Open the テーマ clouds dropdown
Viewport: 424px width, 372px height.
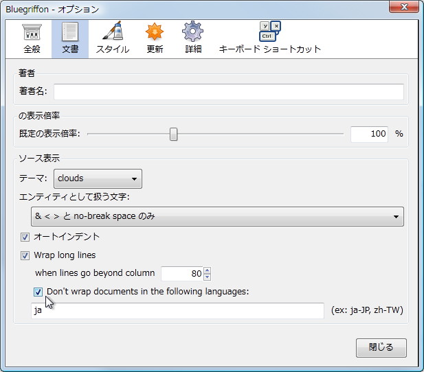coord(98,178)
